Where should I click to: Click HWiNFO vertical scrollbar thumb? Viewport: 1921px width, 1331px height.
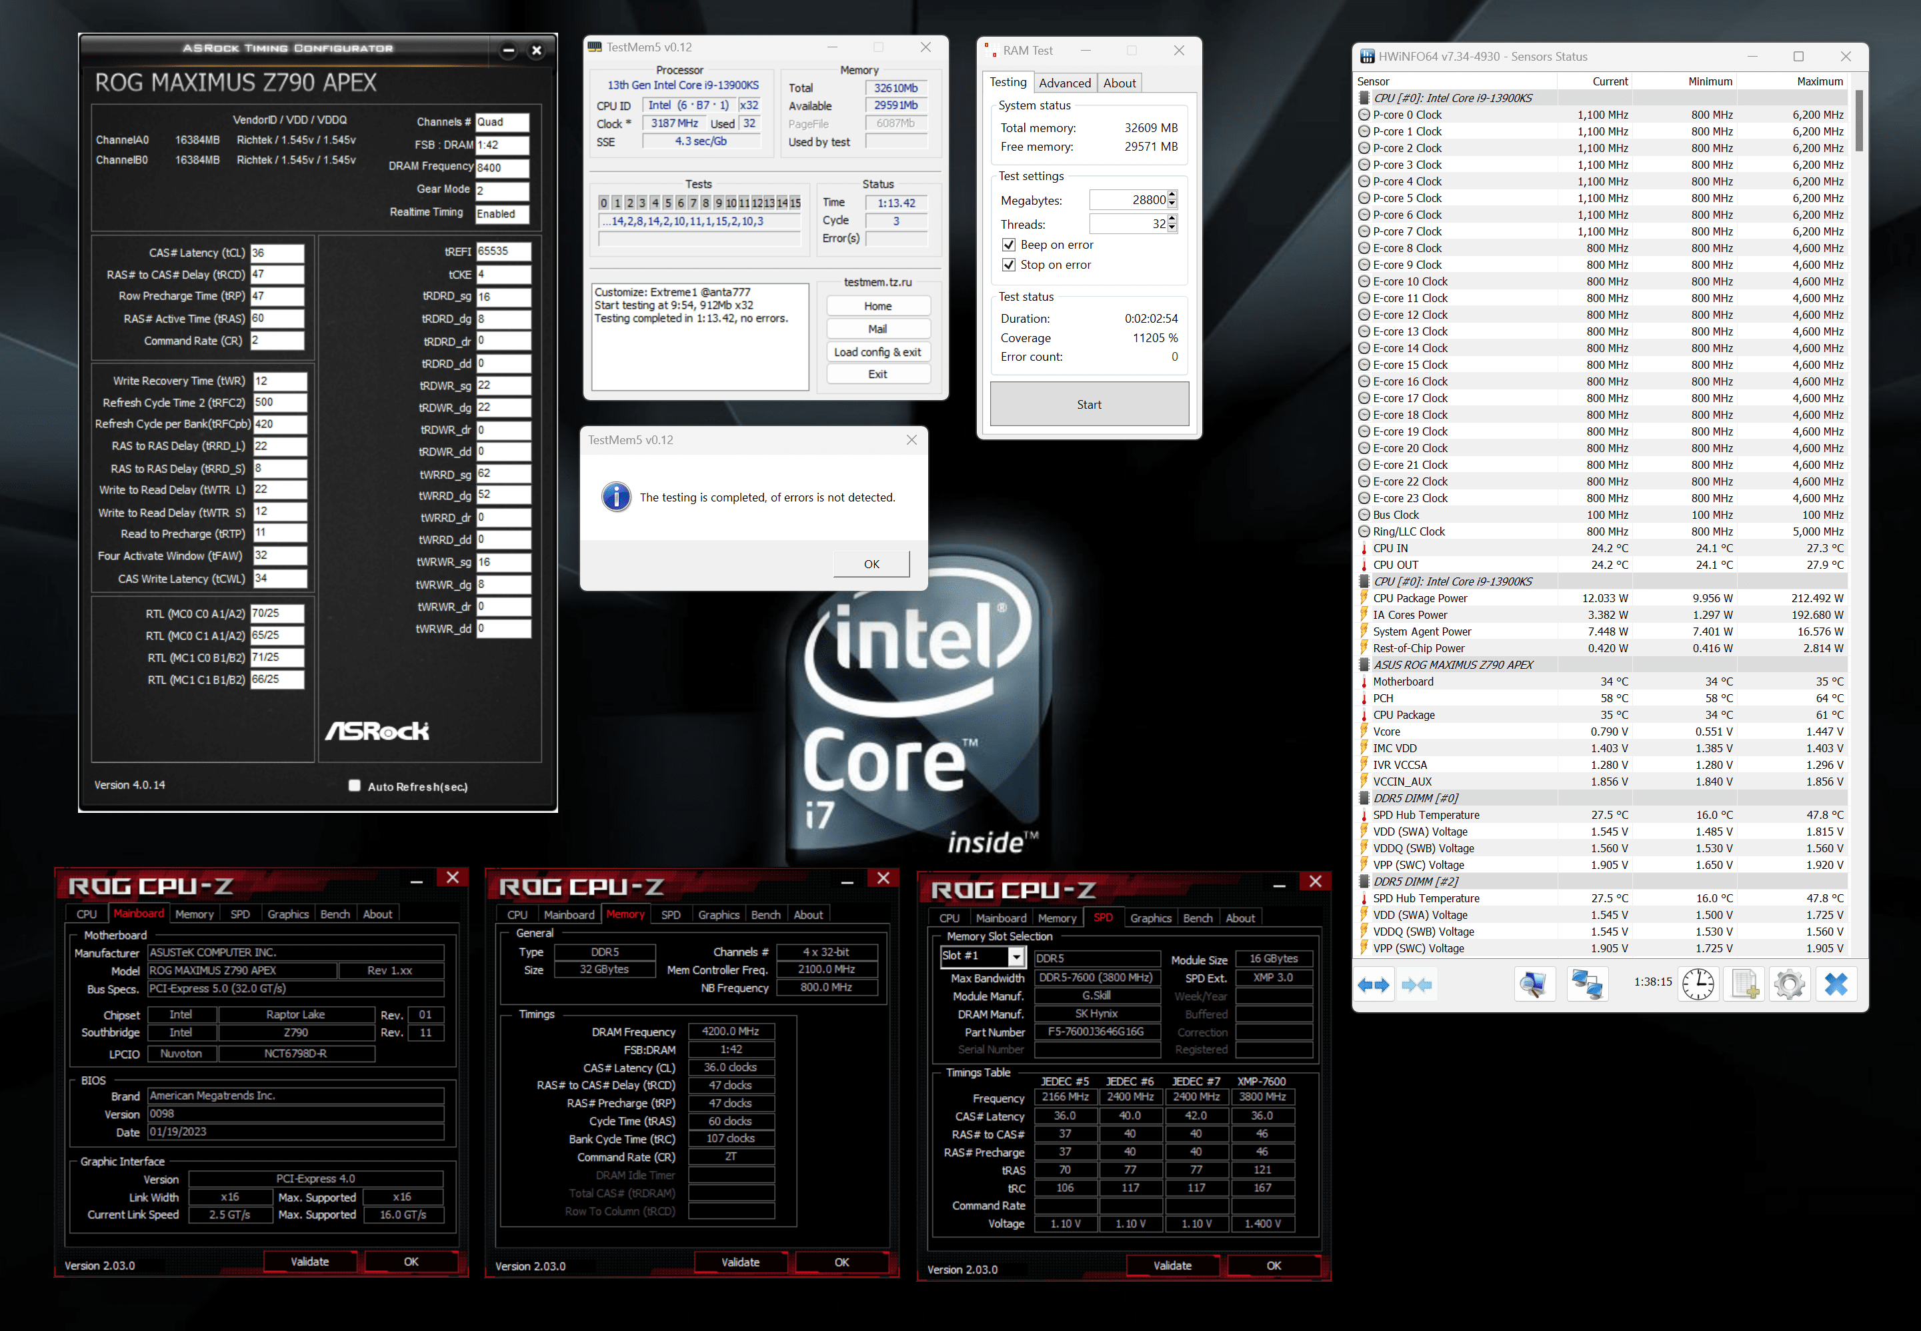(1859, 119)
